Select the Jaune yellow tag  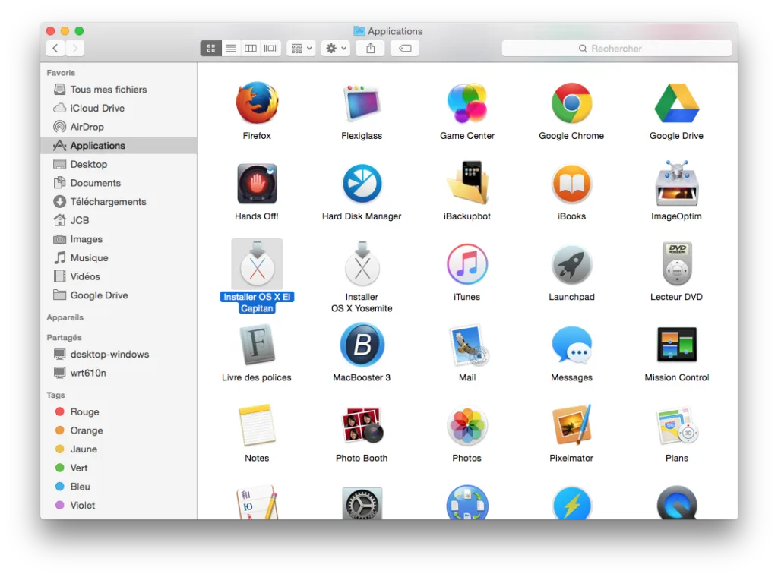(118, 449)
